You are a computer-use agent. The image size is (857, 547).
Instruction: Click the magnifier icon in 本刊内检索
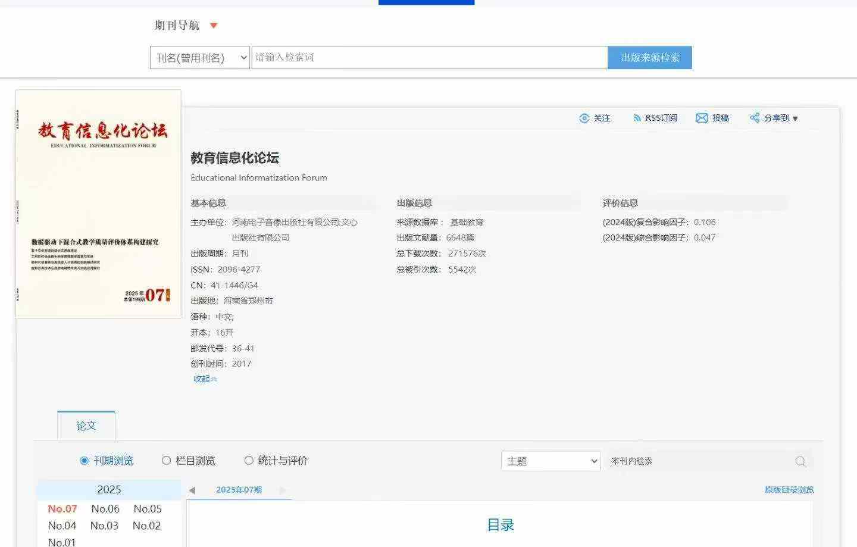[800, 461]
